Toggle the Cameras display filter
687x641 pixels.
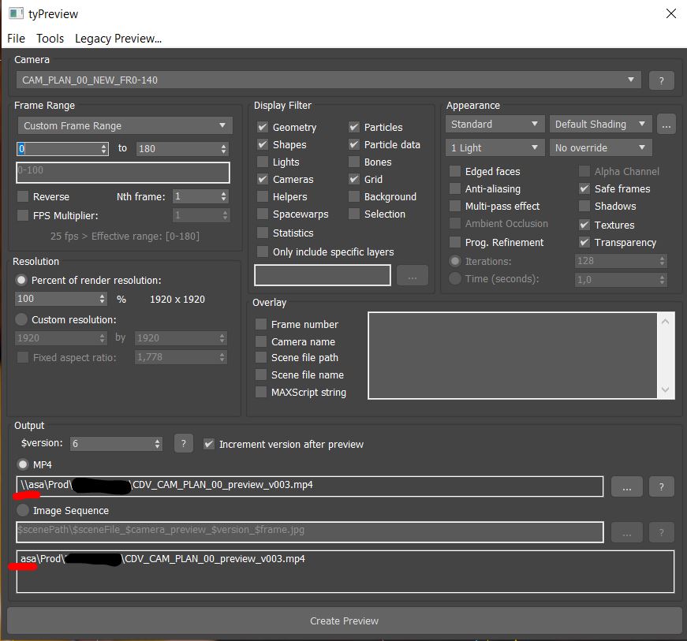263,179
